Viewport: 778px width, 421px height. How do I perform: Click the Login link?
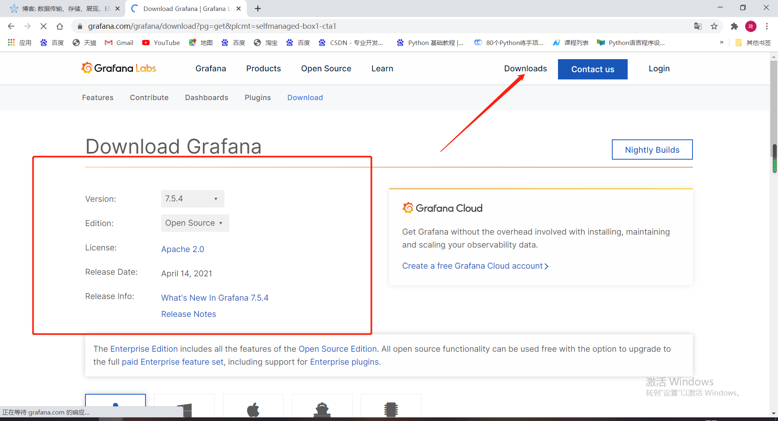click(x=659, y=68)
